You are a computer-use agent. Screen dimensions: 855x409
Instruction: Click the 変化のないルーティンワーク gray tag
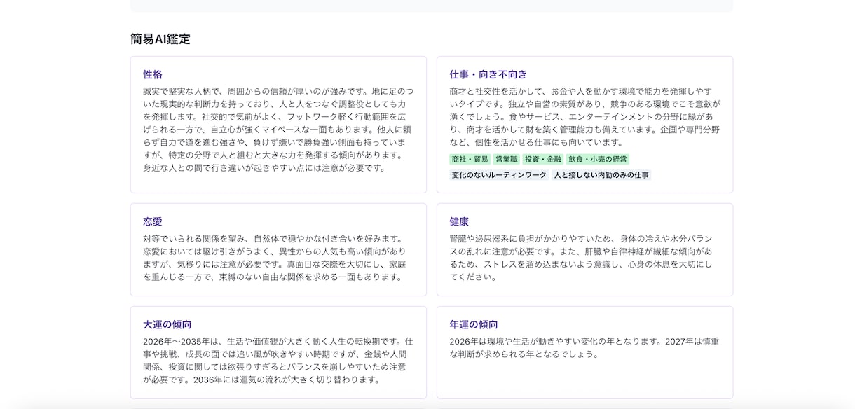click(x=499, y=175)
